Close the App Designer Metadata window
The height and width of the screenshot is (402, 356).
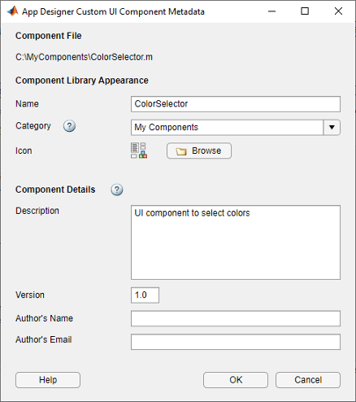pos(338,11)
